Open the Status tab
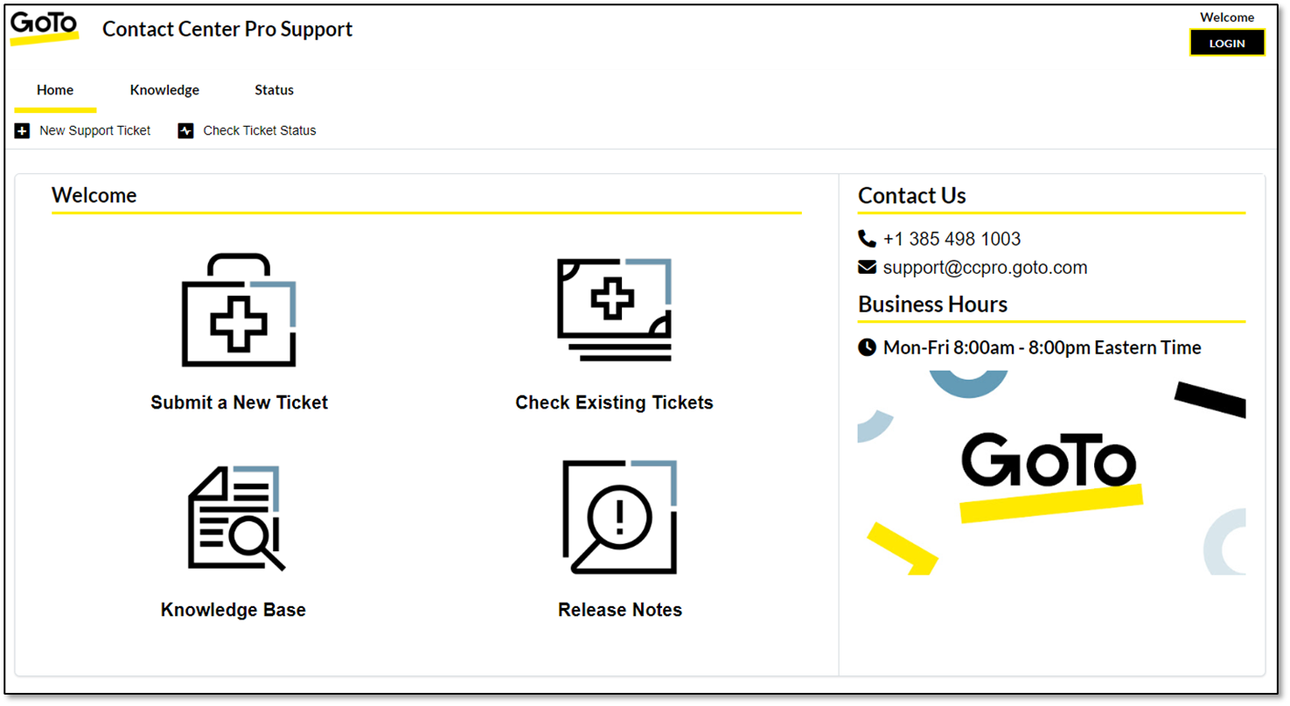The image size is (1290, 706). 274,90
